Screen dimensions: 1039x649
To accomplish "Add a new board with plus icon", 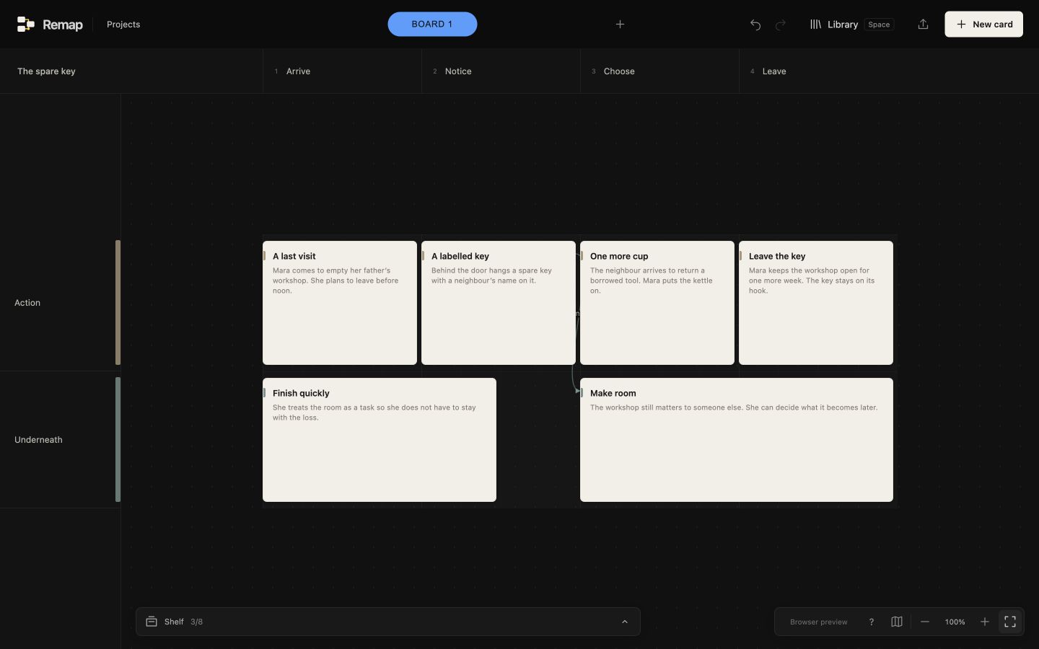I will [x=620, y=25].
